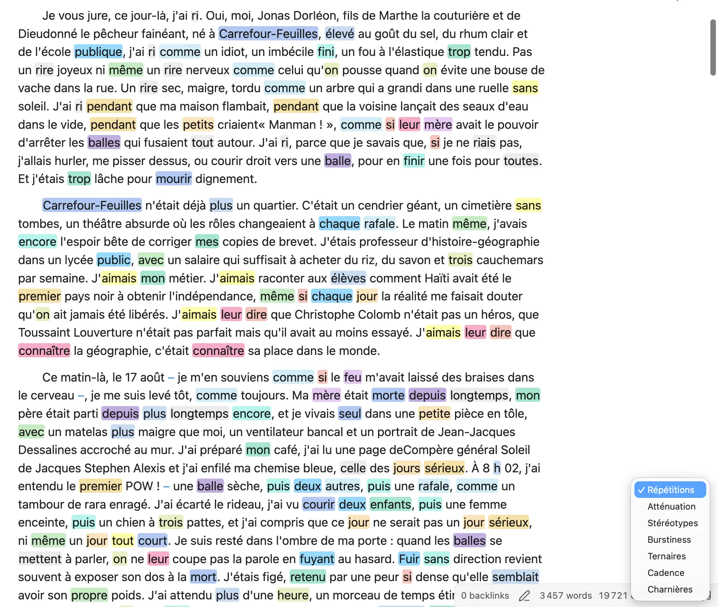Screen dimensions: 718x607
Task: Click the highlighted word 'toutes'
Action: point(521,161)
